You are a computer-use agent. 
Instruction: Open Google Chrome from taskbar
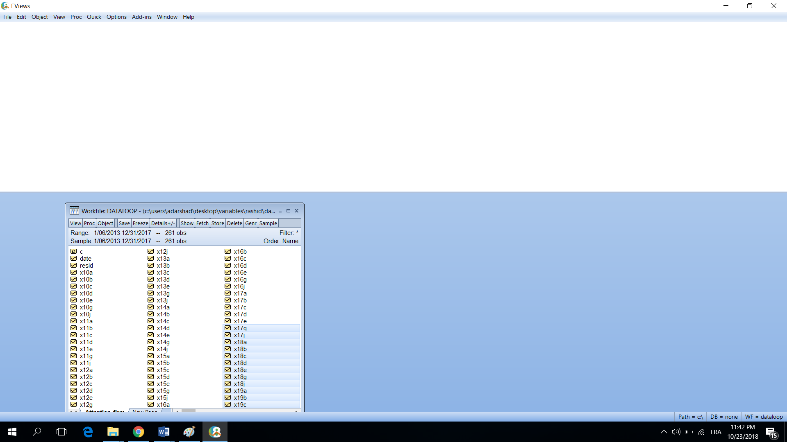tap(138, 432)
